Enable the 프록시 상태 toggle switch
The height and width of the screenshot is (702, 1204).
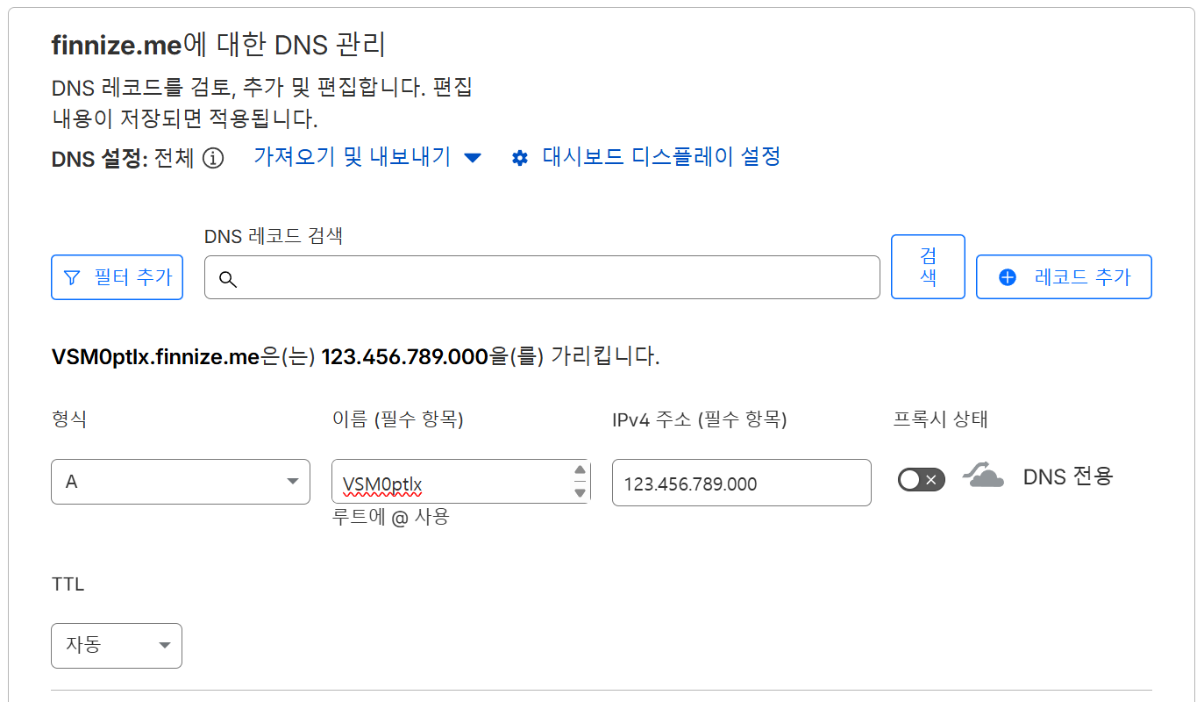pyautogui.click(x=921, y=479)
